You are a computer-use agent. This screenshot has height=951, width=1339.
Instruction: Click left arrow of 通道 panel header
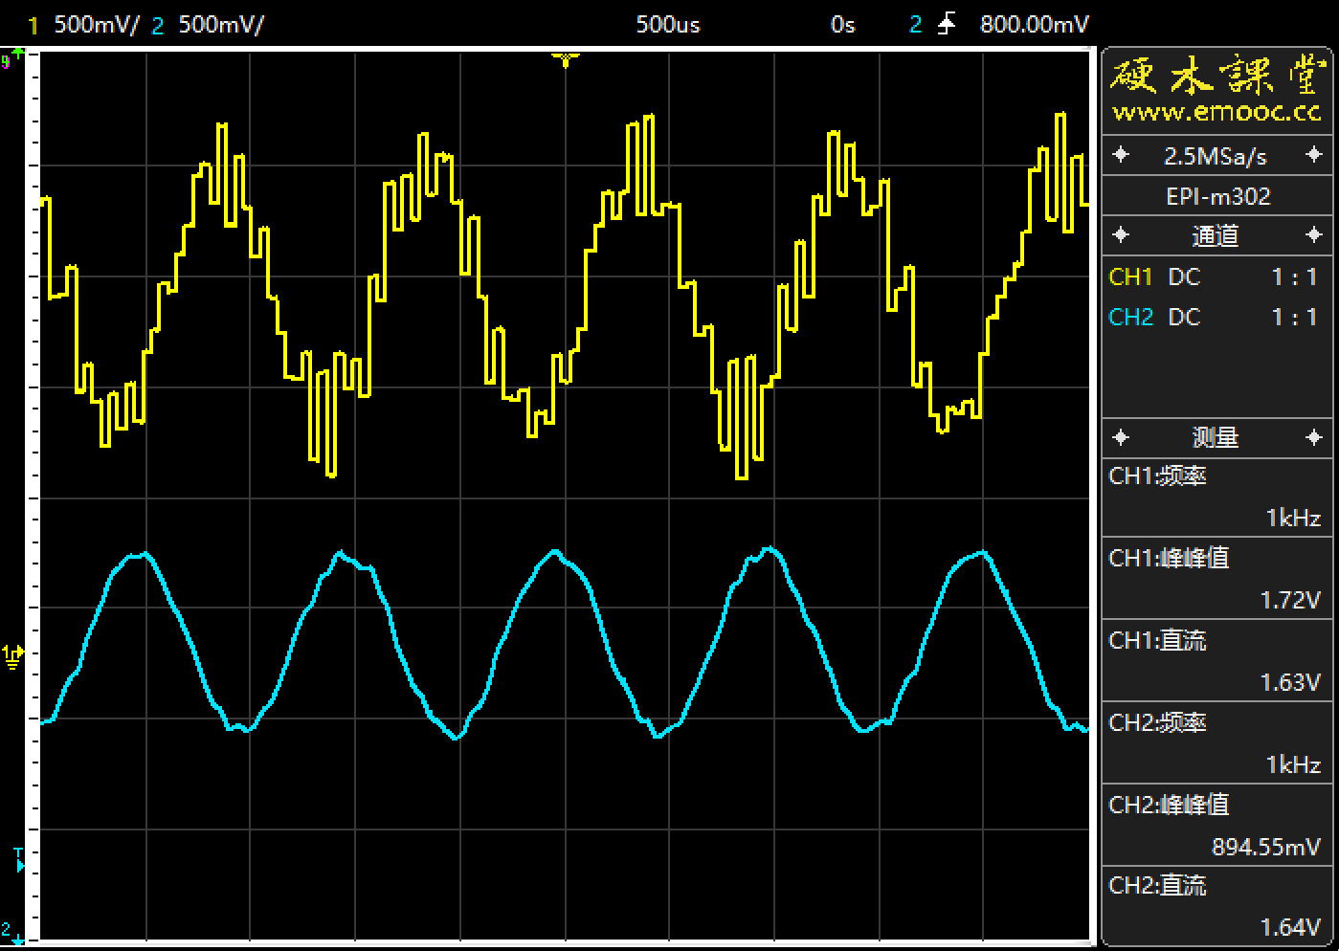tap(1121, 235)
